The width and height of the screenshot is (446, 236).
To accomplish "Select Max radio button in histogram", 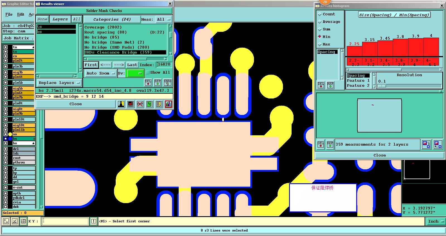I will pos(320,44).
